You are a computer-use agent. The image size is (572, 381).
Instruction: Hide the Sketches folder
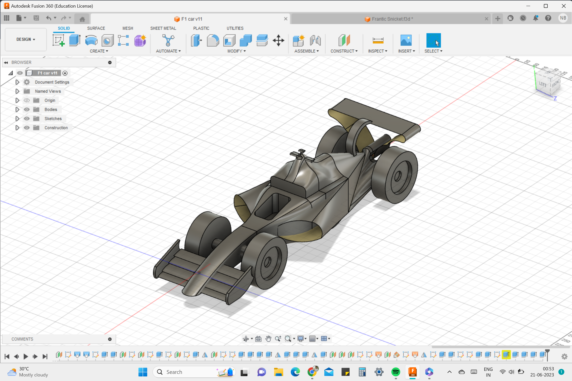tap(27, 118)
